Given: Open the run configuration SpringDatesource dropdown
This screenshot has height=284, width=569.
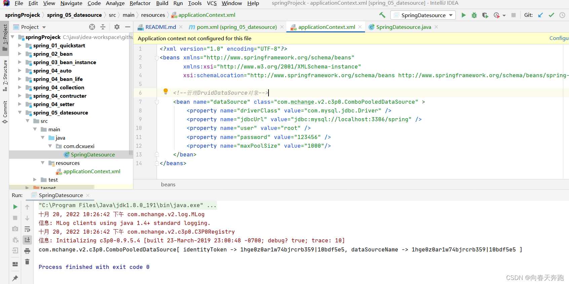Looking at the screenshot, I should (423, 15).
